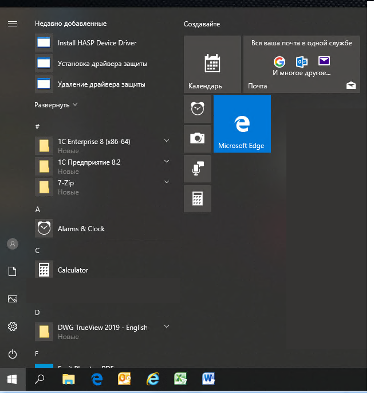Open the Power options icon
Screen dimensions: 374x393
pyautogui.click(x=13, y=354)
